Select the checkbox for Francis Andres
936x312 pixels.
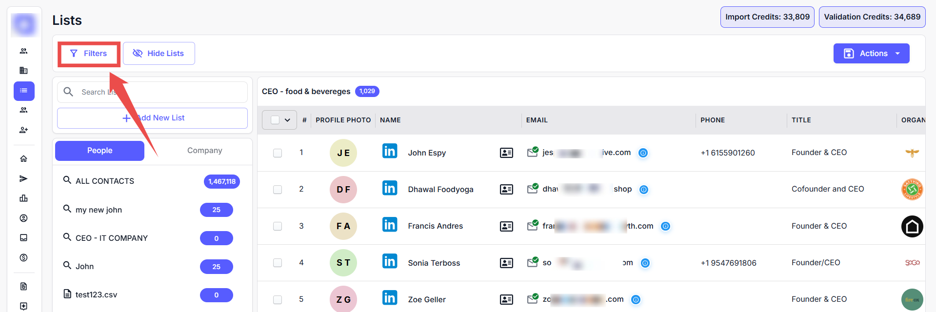[278, 226]
